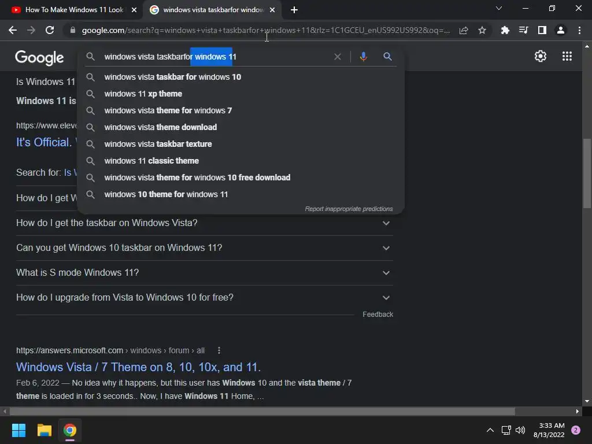
Task: Submit search with the blue magnifier icon
Action: coord(387,57)
